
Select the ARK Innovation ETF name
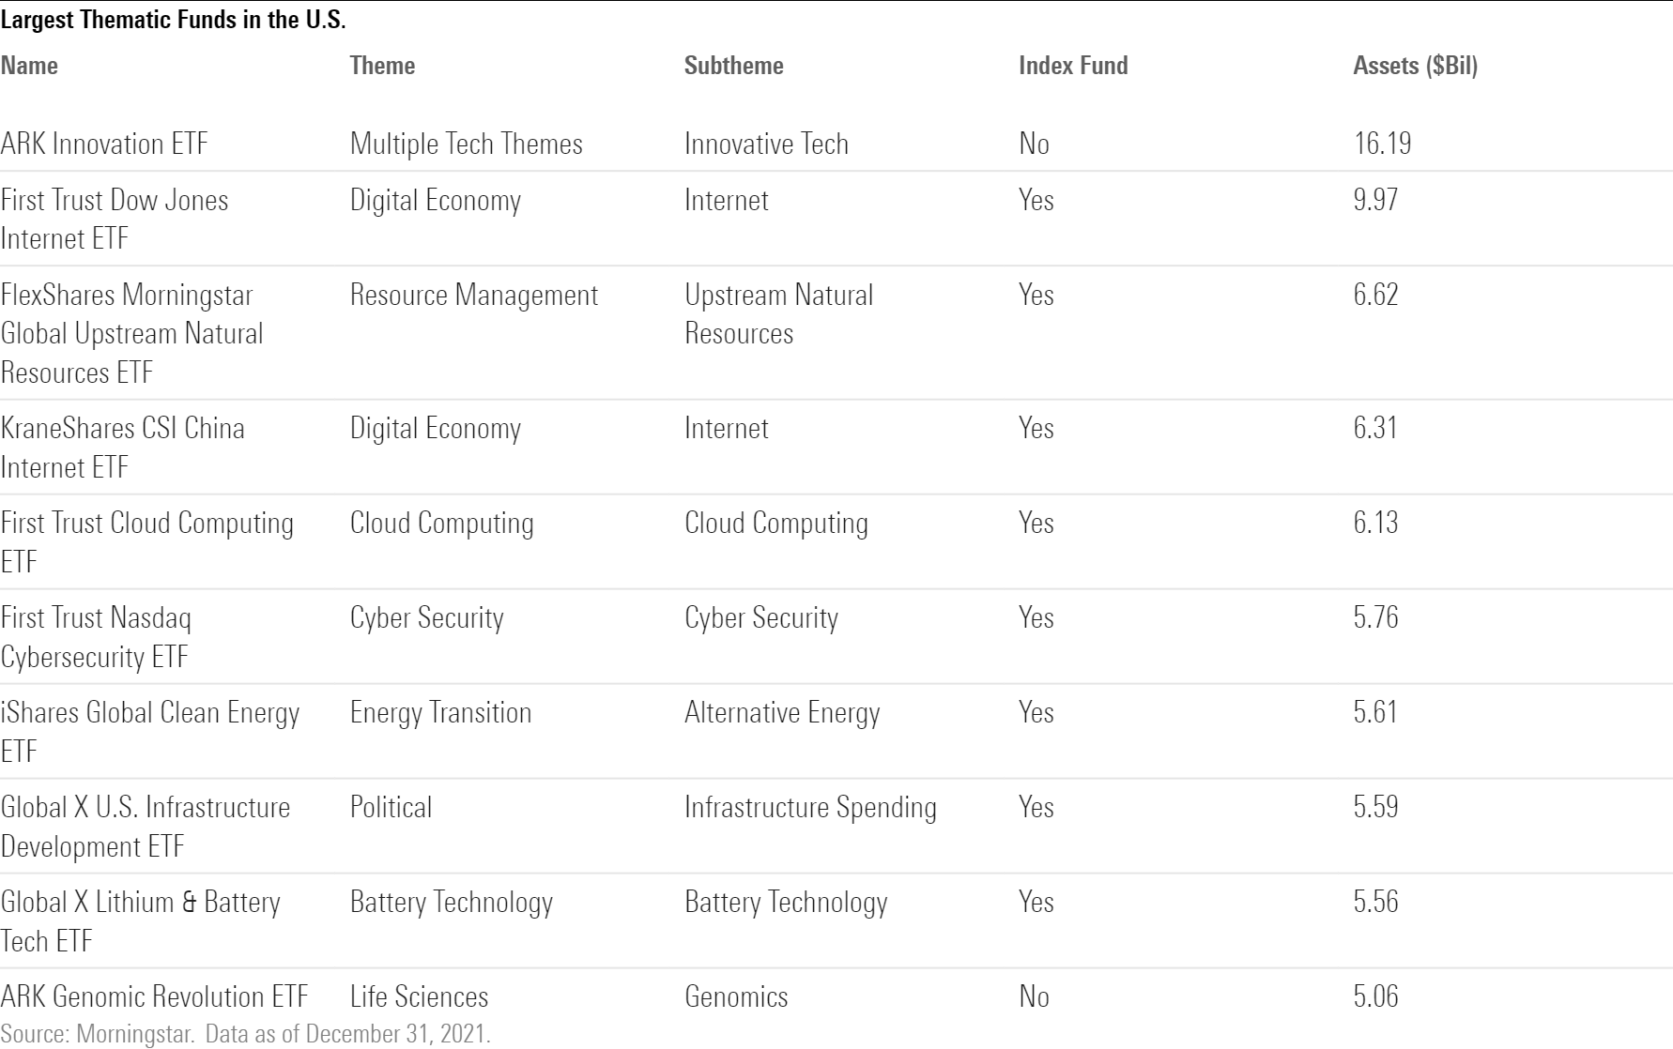(104, 144)
